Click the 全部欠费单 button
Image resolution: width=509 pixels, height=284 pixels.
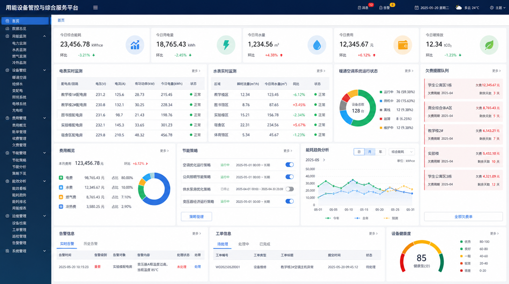pos(463,217)
